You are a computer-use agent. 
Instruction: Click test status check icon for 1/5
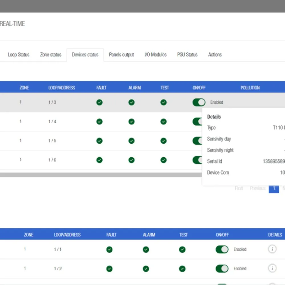pyautogui.click(x=163, y=141)
